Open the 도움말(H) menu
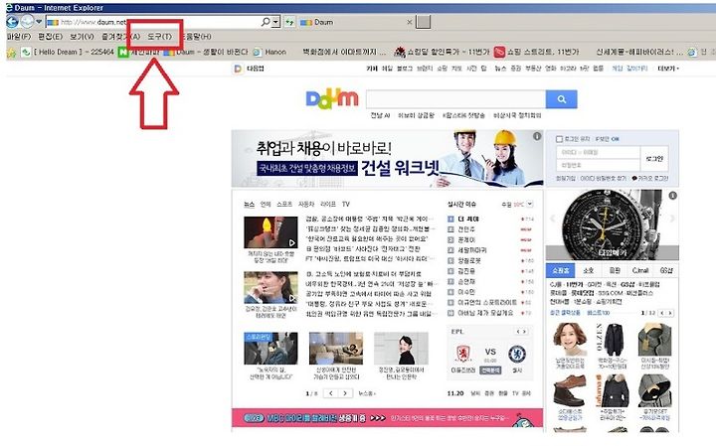 point(196,37)
